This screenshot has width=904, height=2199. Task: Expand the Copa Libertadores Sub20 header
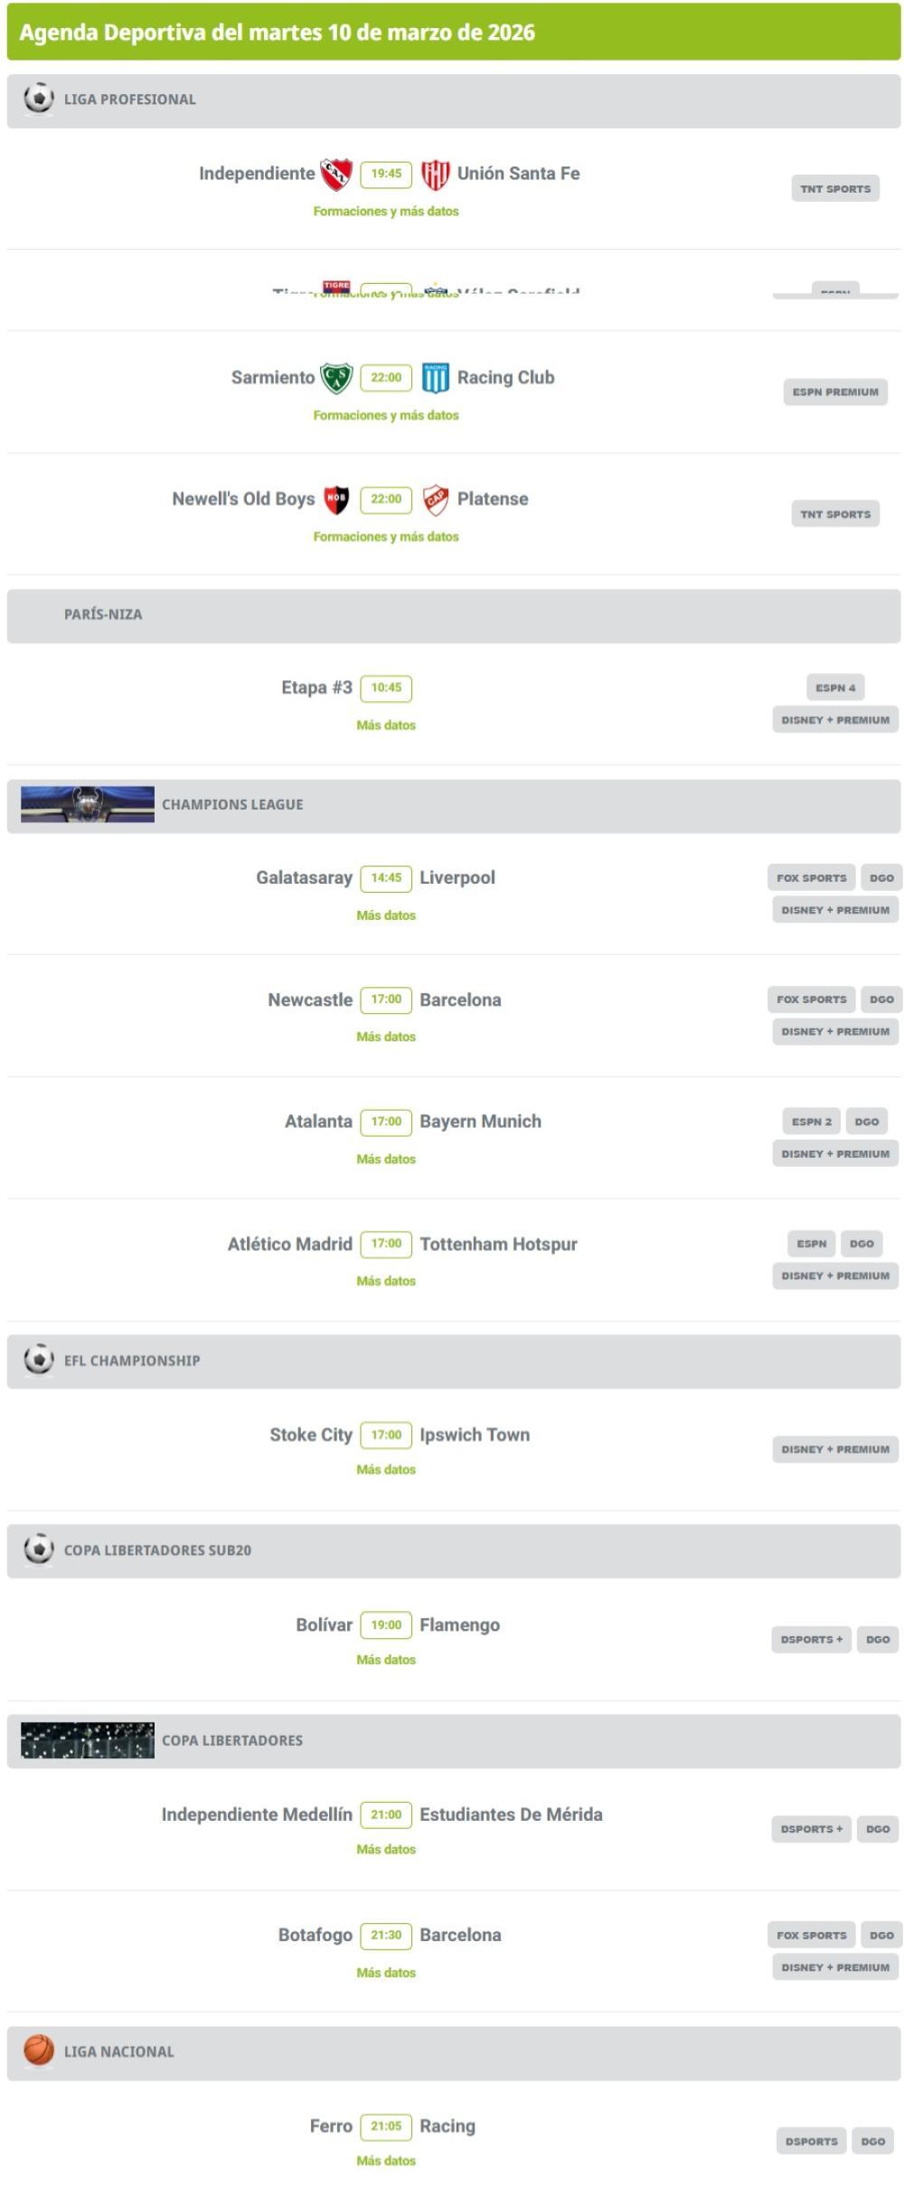pyautogui.click(x=157, y=1550)
